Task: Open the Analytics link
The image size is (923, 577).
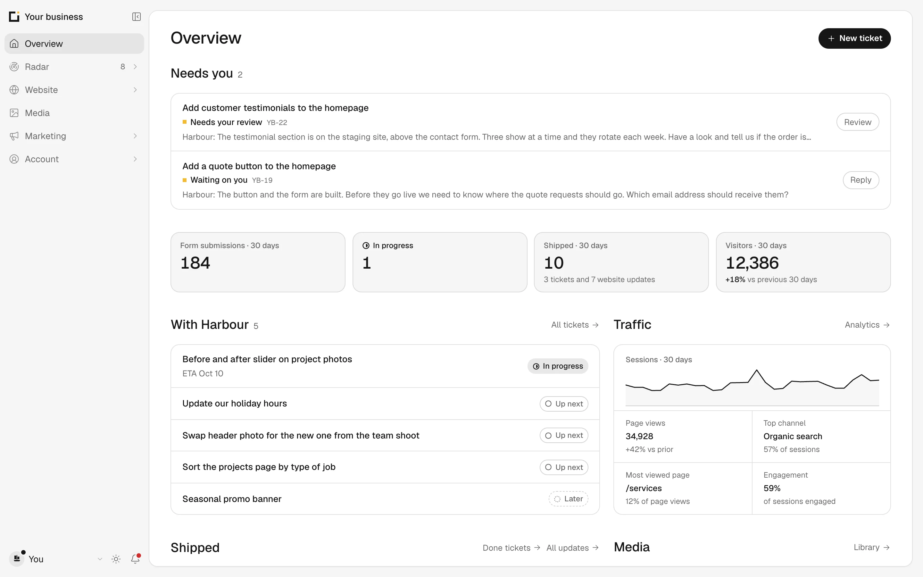Action: coord(867,325)
